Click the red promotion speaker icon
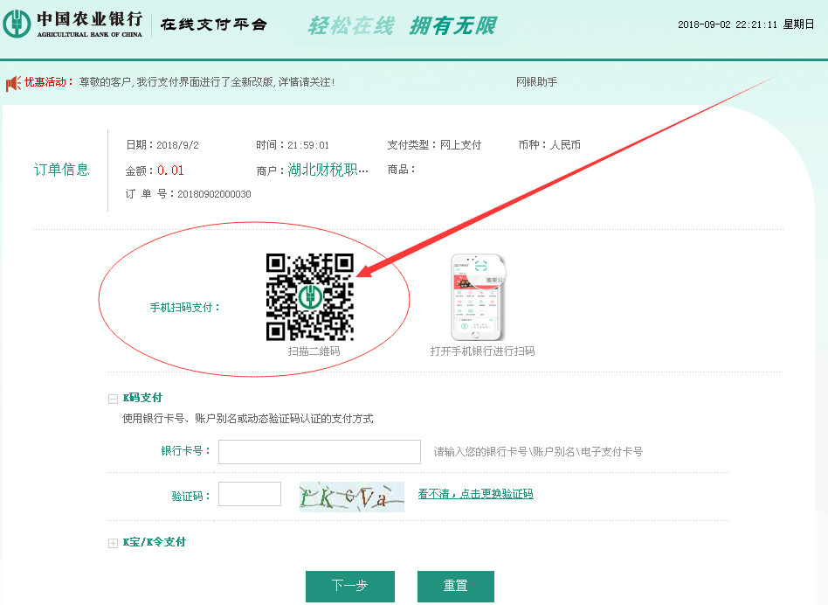The height and width of the screenshot is (605, 828). click(13, 83)
